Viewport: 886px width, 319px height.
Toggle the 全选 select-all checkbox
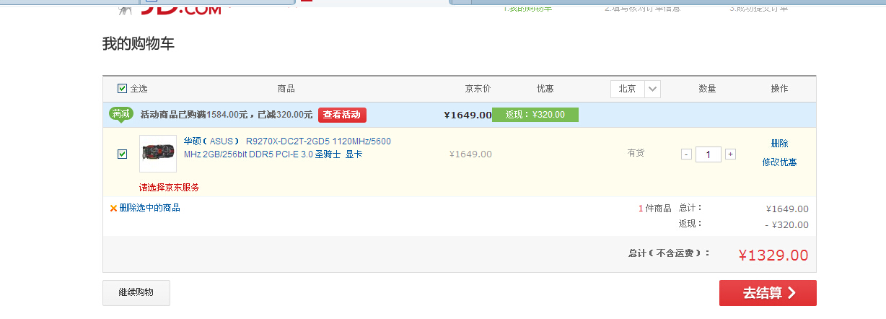tap(122, 89)
